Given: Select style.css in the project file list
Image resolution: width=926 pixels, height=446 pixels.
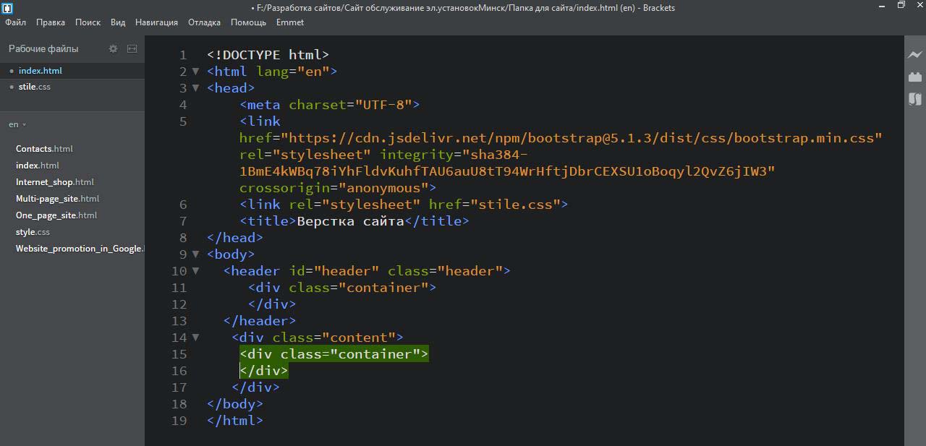Looking at the screenshot, I should tap(33, 232).
